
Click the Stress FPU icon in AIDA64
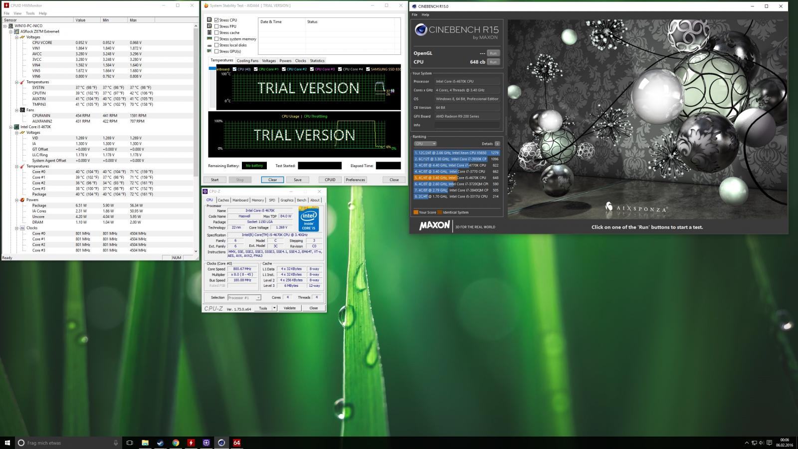click(x=209, y=26)
